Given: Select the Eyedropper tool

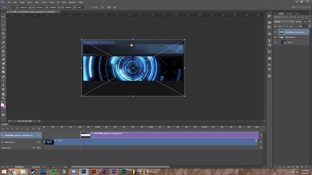Looking at the screenshot, I should (3, 38).
